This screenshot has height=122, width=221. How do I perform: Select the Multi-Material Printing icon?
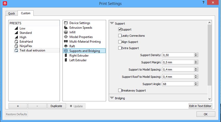coord(66,42)
